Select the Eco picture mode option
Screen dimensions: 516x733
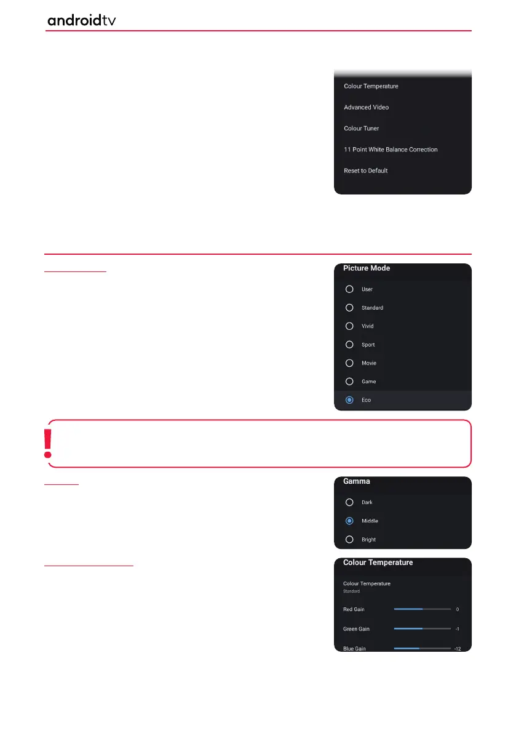[349, 400]
